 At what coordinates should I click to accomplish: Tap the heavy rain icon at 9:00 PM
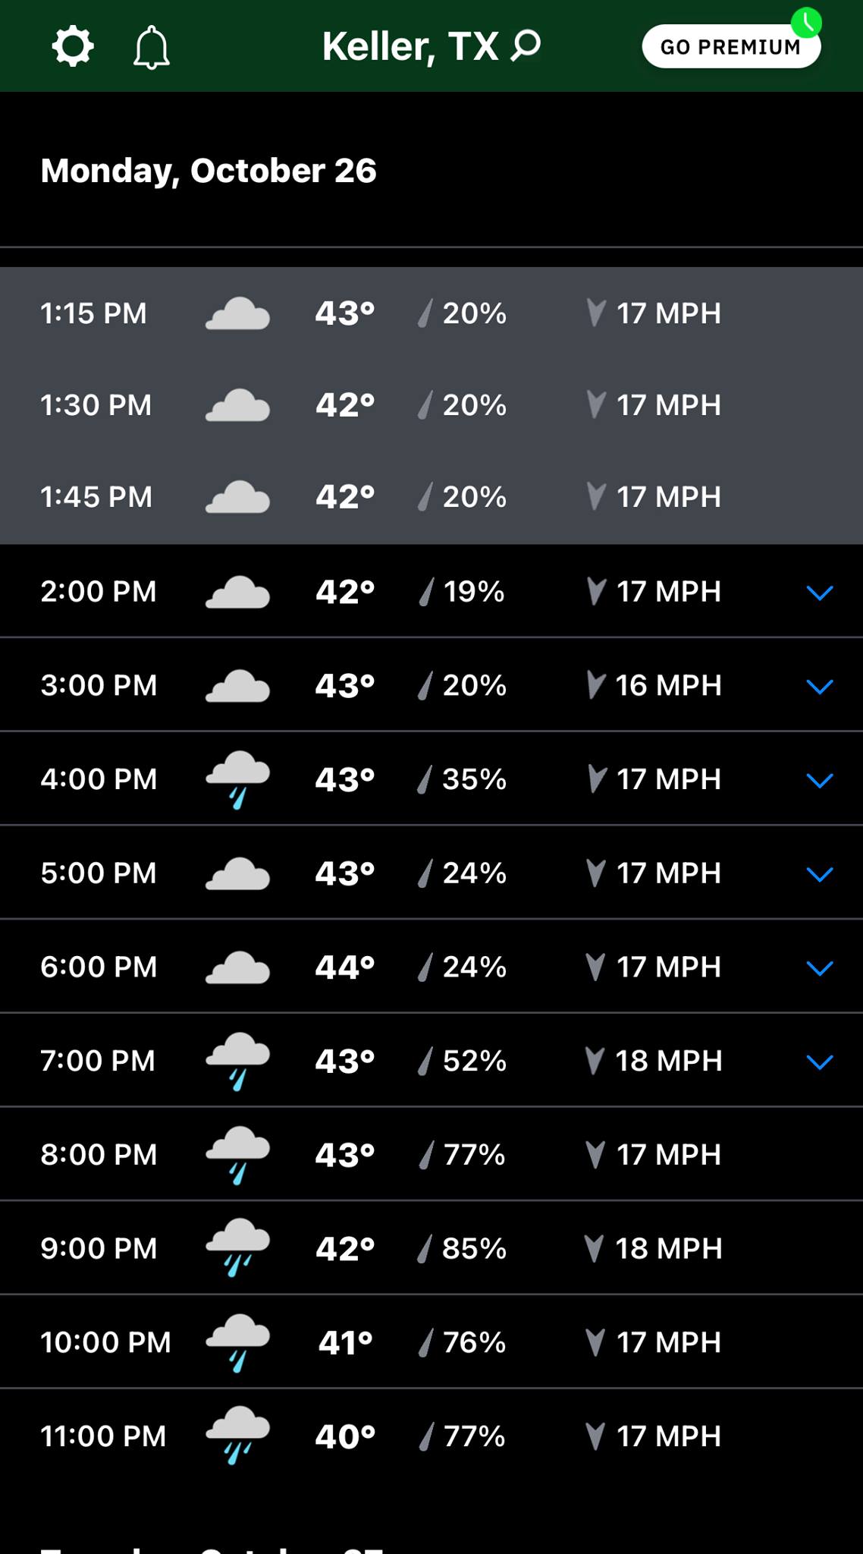pyautogui.click(x=237, y=1248)
